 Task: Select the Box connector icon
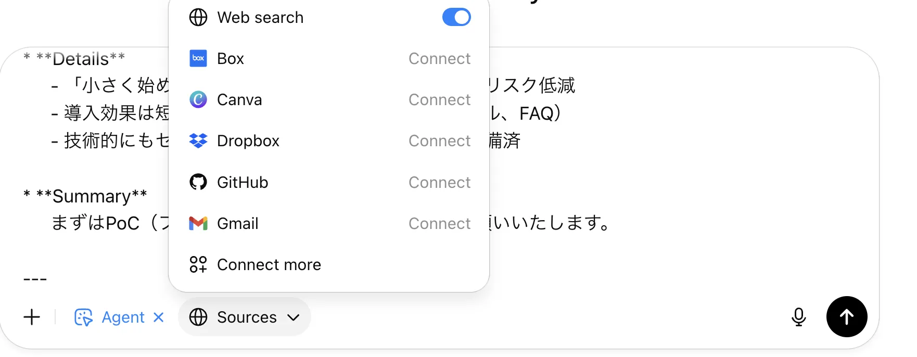pyautogui.click(x=198, y=58)
